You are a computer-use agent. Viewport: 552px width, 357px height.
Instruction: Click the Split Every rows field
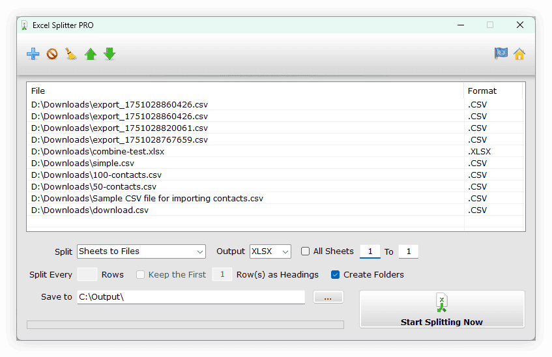[87, 274]
